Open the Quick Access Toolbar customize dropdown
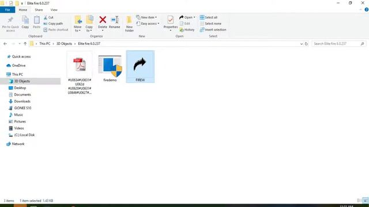This screenshot has width=369, height=207. click(22, 3)
